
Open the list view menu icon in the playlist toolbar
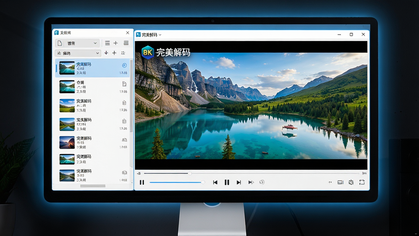(x=107, y=43)
